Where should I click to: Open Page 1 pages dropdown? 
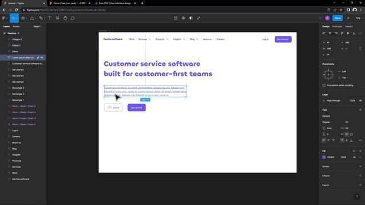(38, 27)
